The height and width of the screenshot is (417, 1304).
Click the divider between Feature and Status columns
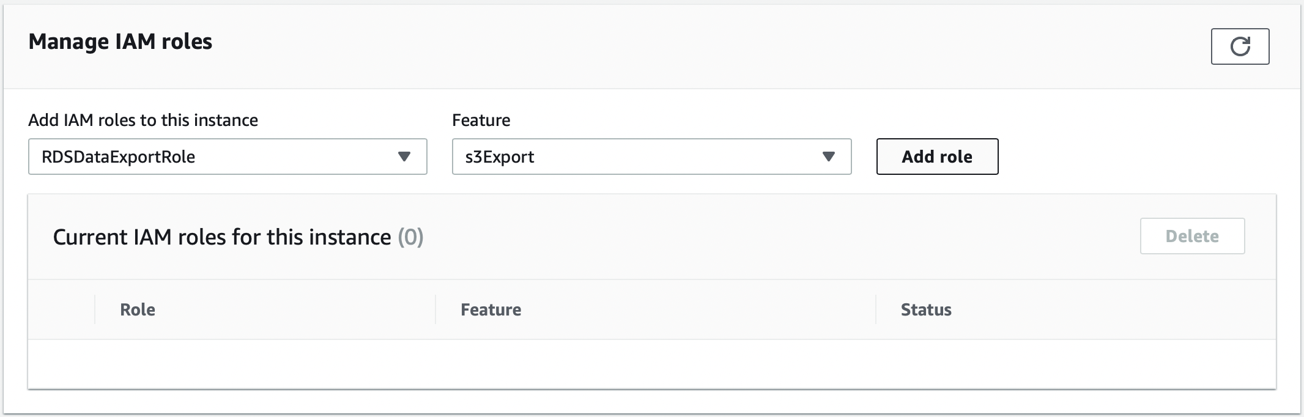[x=876, y=309]
